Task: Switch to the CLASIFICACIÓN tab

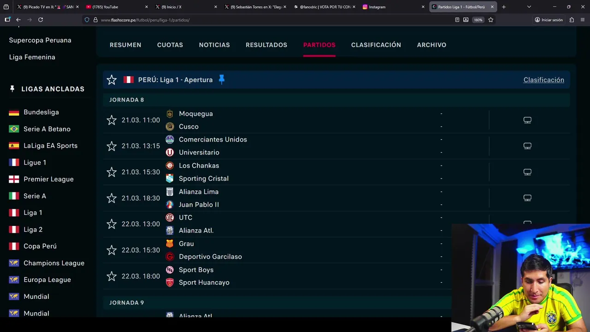Action: click(376, 45)
